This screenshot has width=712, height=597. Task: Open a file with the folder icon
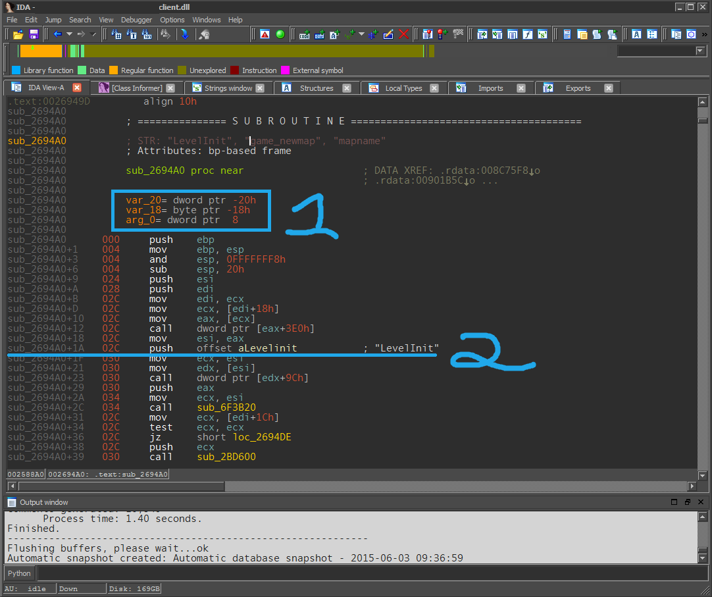18,34
